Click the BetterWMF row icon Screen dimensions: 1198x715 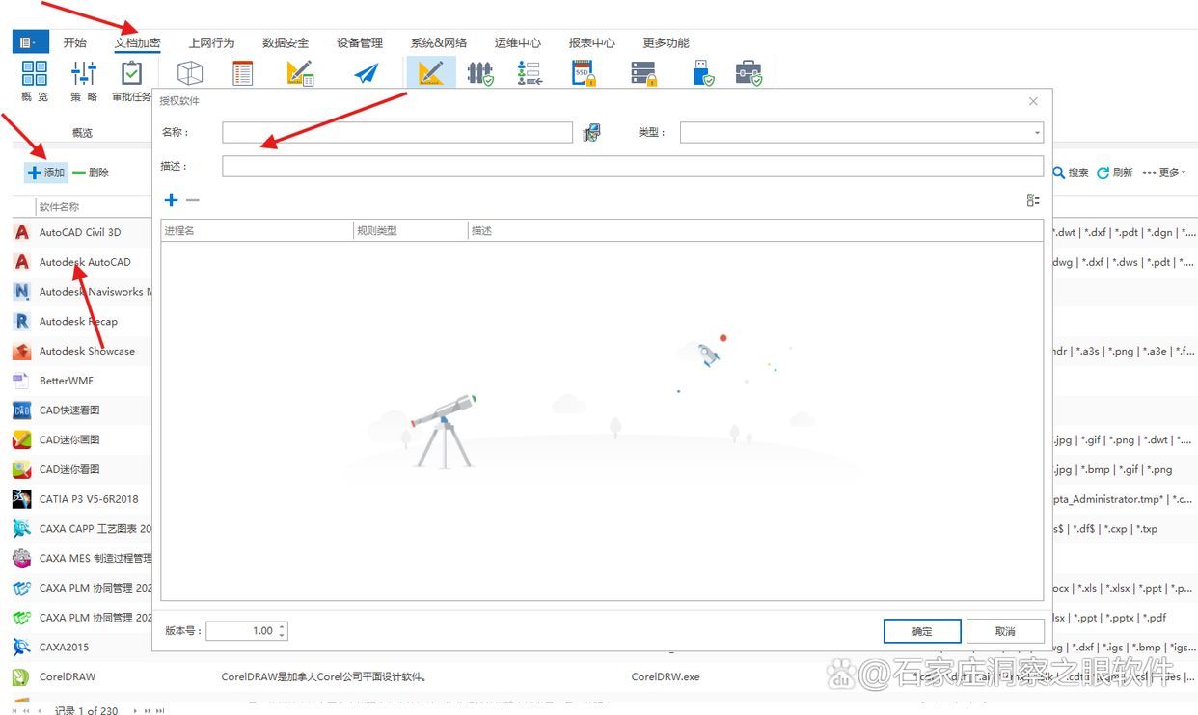21,381
